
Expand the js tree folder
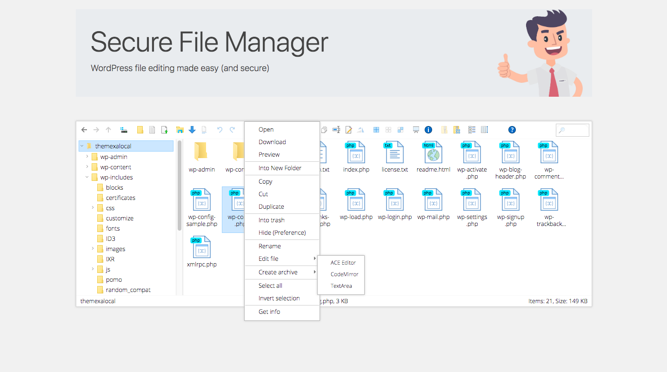[x=93, y=269]
